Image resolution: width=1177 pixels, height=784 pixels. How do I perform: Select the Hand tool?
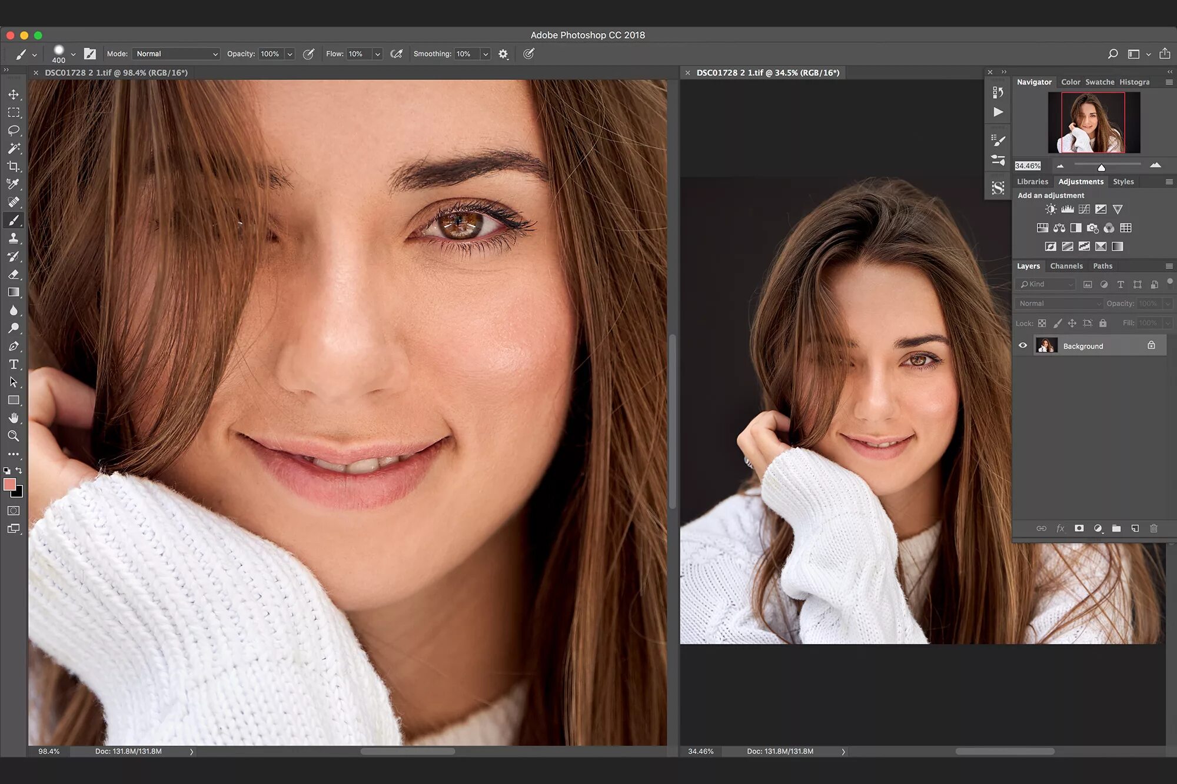click(14, 418)
